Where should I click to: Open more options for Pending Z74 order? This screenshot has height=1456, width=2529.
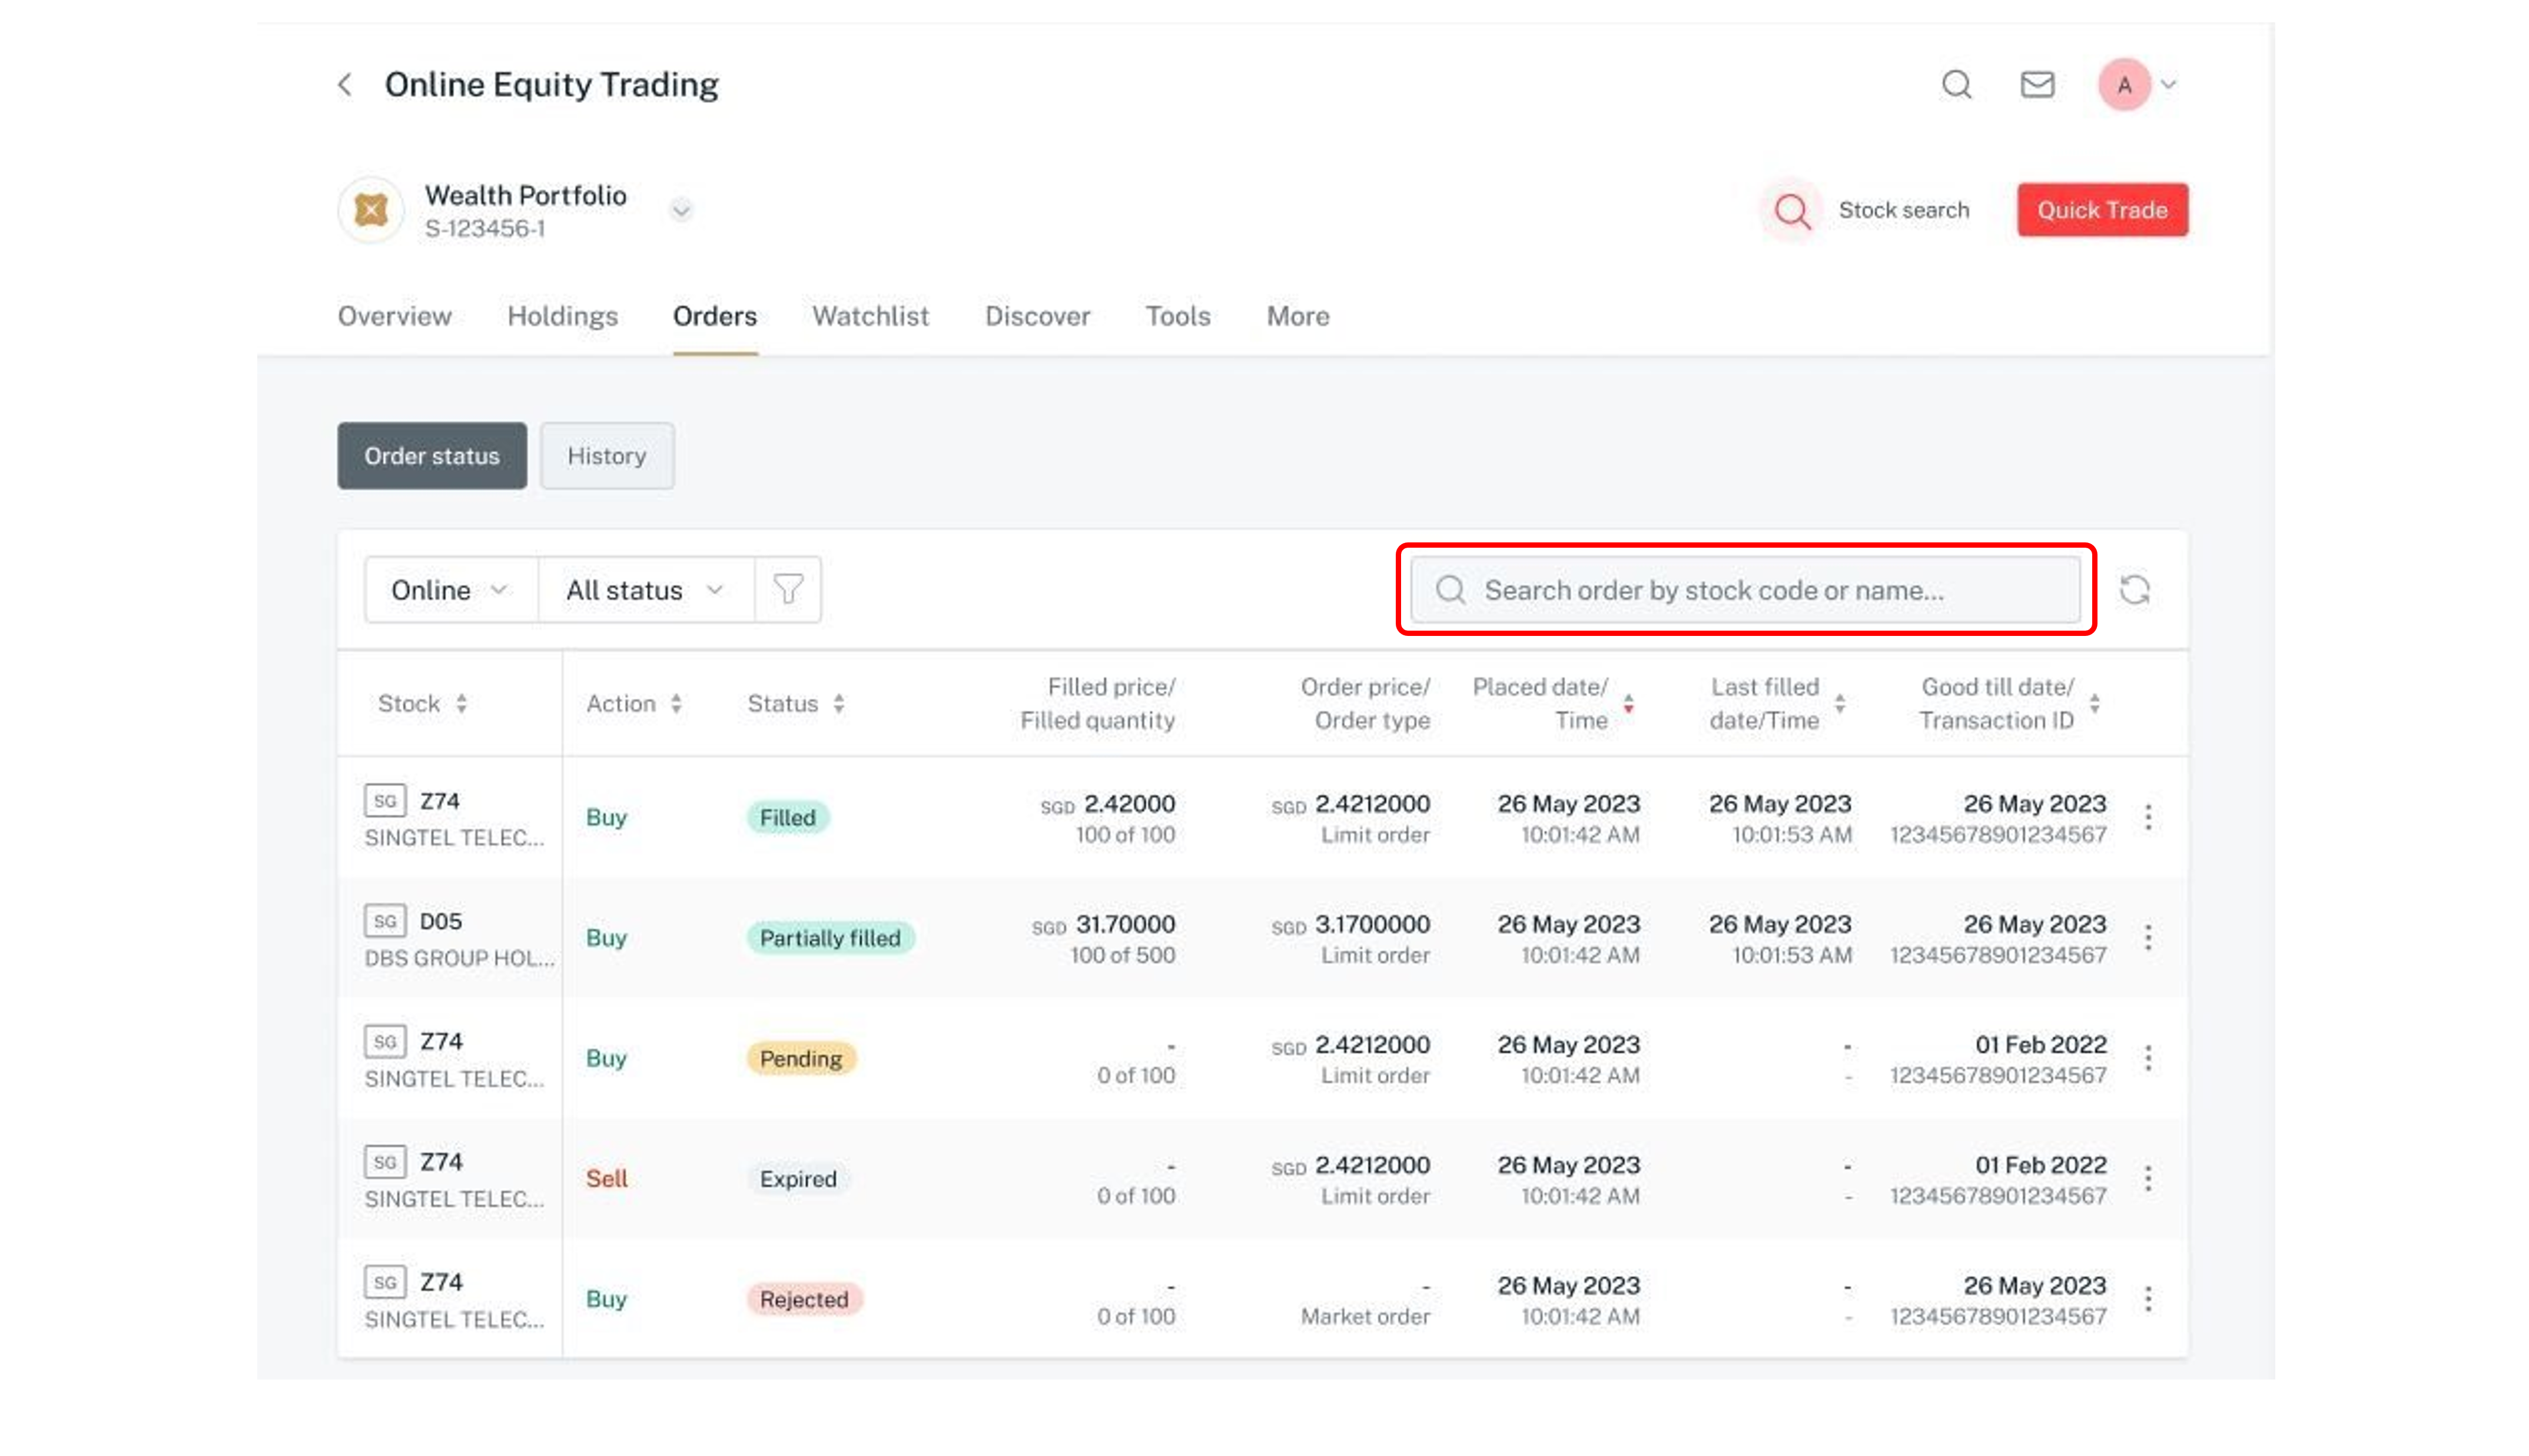point(2148,1058)
